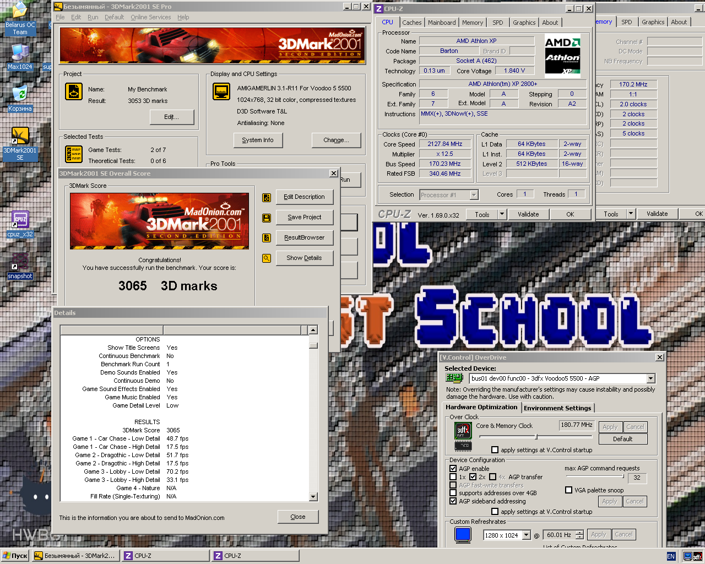Image resolution: width=705 pixels, height=564 pixels.
Task: Toggle the 1x AGP transfer checkbox
Action: [x=453, y=477]
